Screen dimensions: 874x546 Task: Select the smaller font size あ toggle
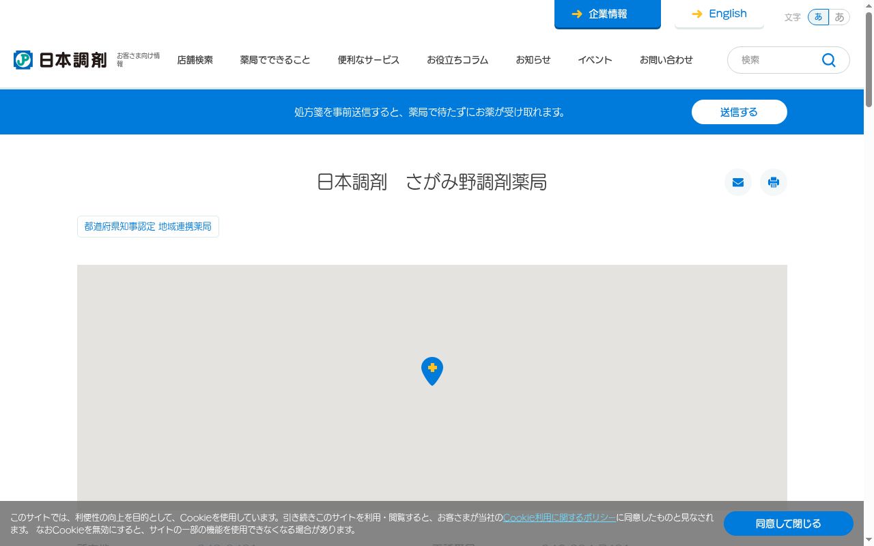pyautogui.click(x=818, y=17)
